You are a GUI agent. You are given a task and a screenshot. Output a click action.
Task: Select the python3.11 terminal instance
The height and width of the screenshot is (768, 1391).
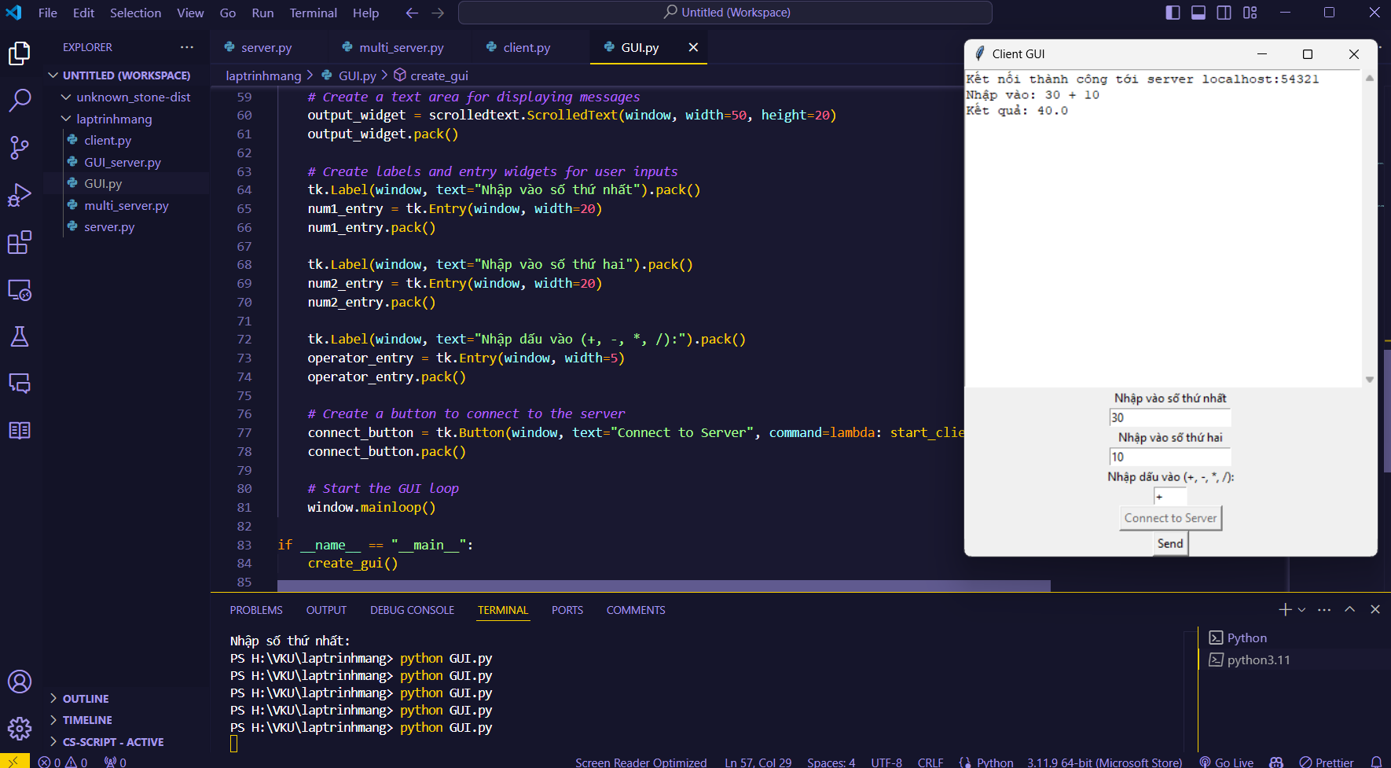(1258, 660)
